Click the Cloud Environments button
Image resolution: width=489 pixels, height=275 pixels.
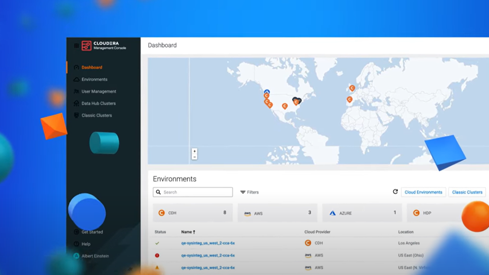pos(423,192)
